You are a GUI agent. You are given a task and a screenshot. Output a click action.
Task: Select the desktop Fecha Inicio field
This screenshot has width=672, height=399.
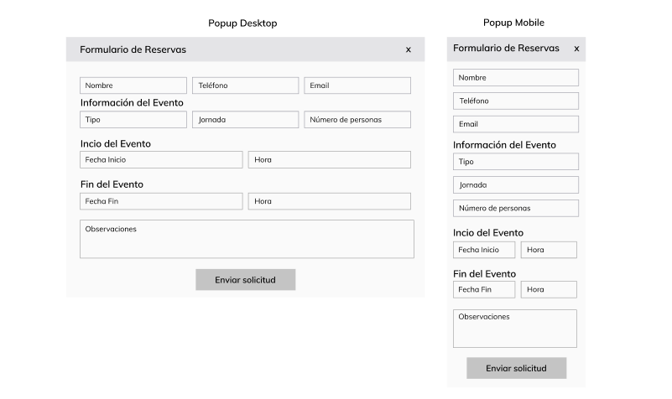(x=161, y=160)
